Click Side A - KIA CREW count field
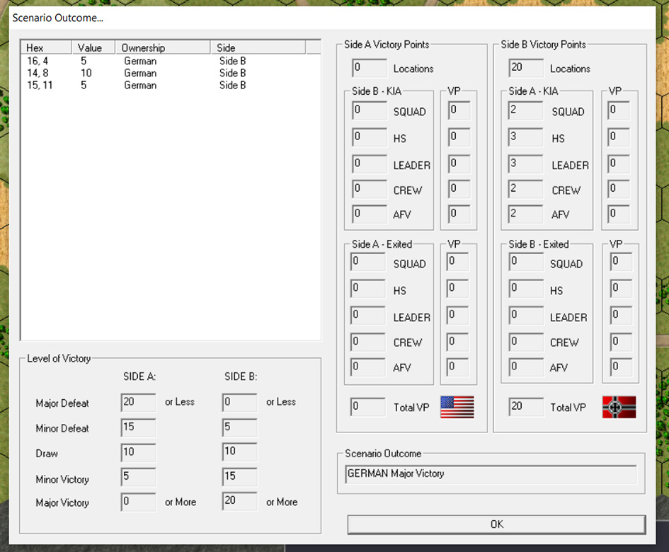This screenshot has height=552, width=669. (526, 189)
